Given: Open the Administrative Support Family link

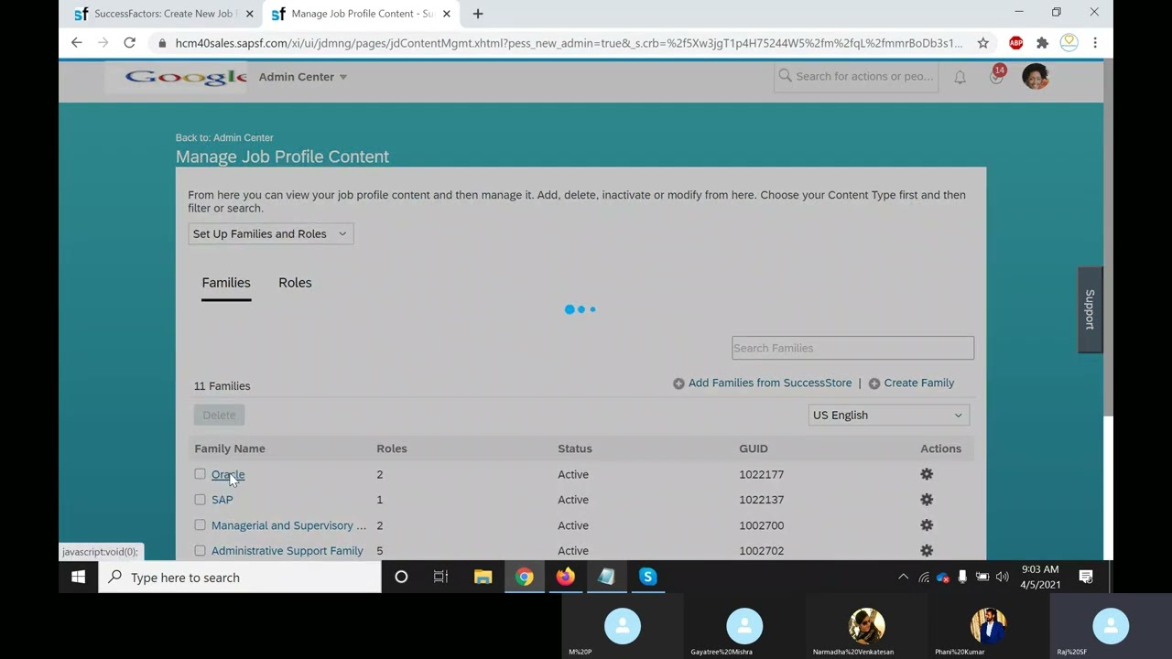Looking at the screenshot, I should point(288,551).
